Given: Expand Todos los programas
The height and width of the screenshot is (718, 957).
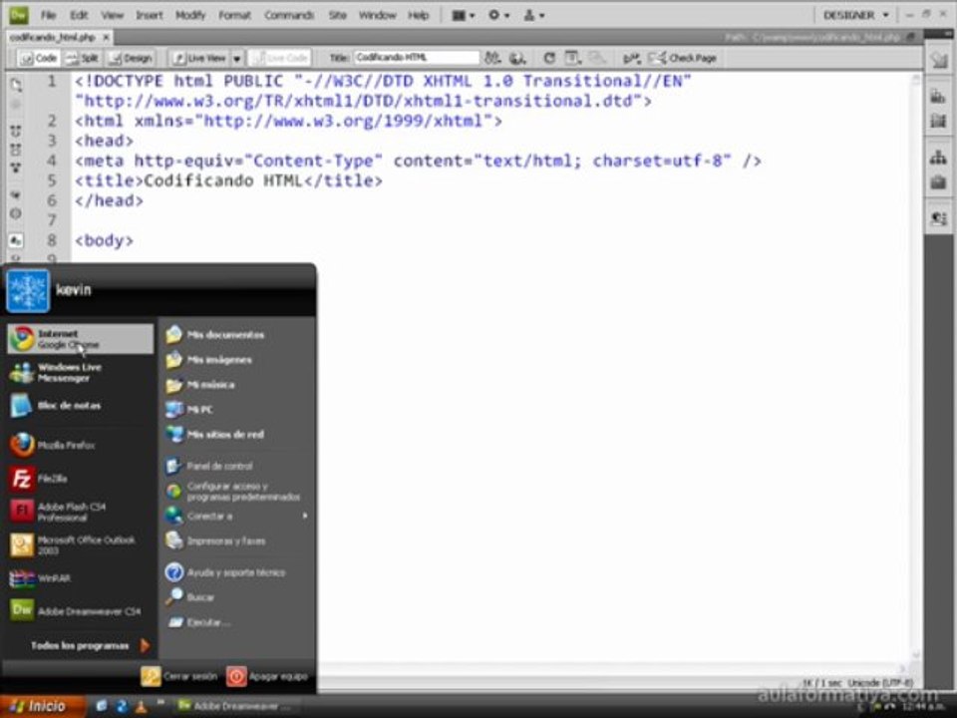Looking at the screenshot, I should [90, 645].
